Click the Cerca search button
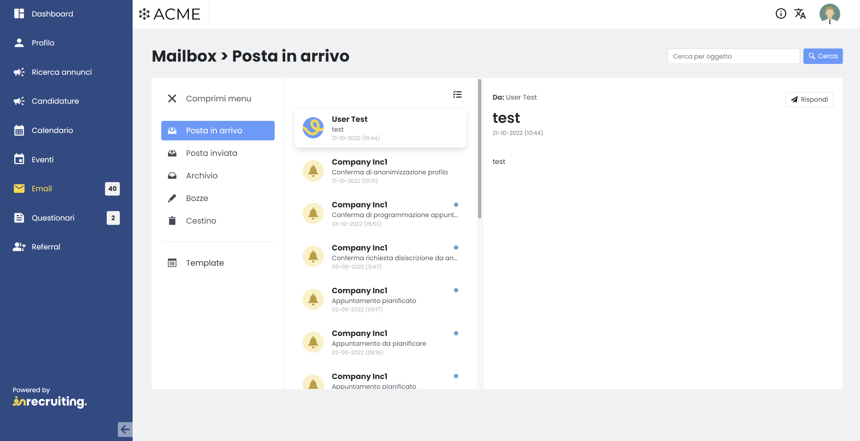 click(823, 56)
